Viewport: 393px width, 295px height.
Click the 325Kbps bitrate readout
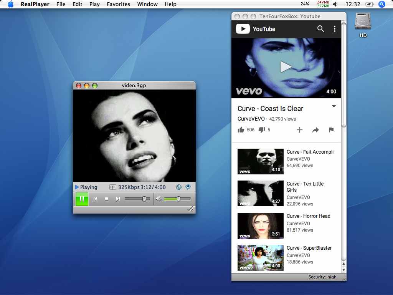click(x=129, y=187)
